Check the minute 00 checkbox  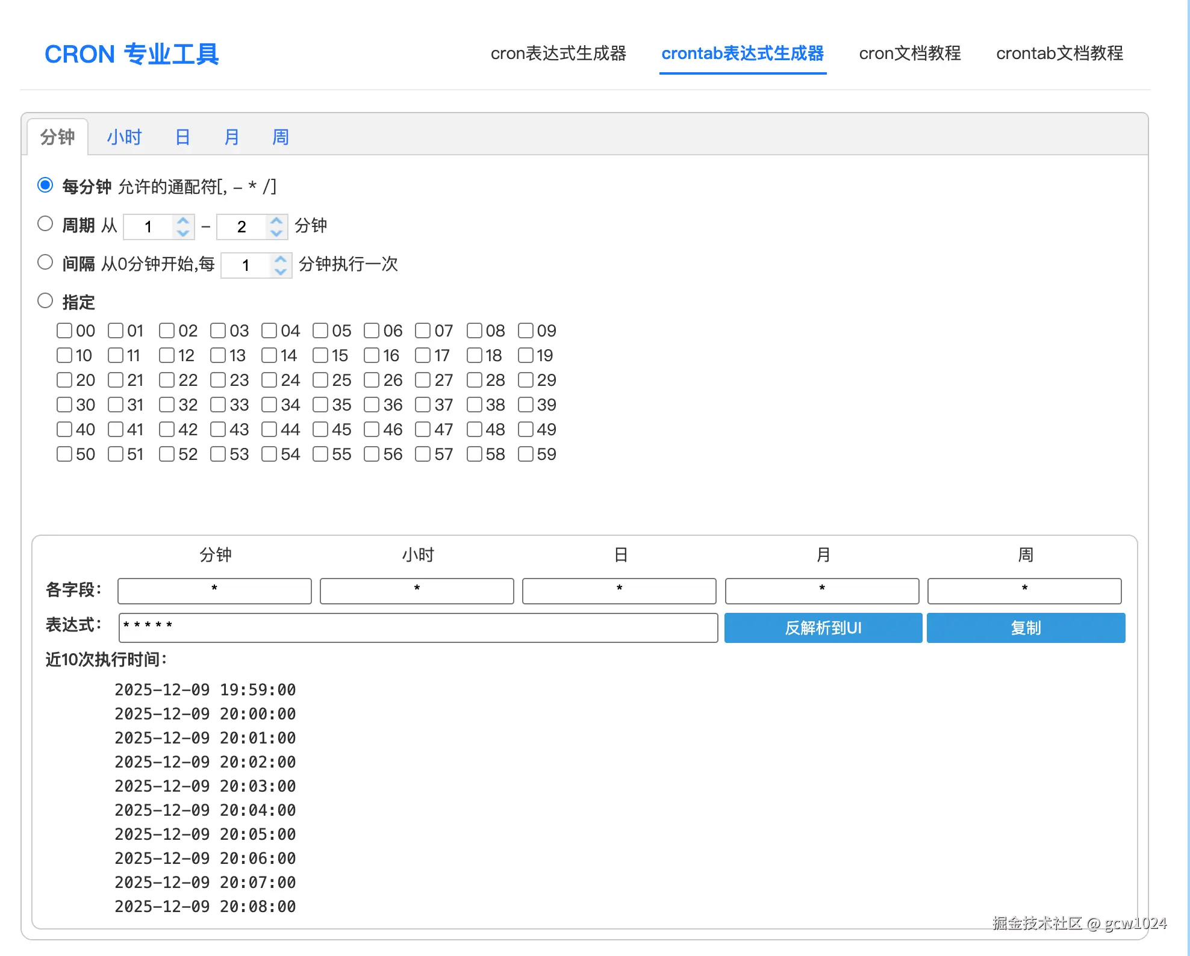click(x=64, y=331)
